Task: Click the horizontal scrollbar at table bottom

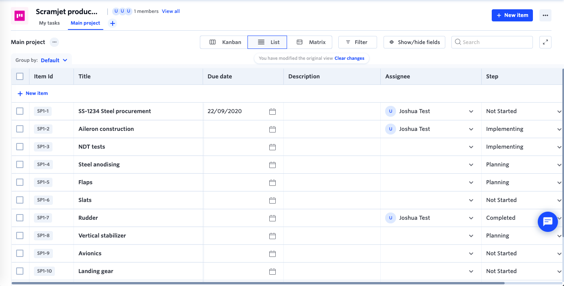Action: point(258,283)
